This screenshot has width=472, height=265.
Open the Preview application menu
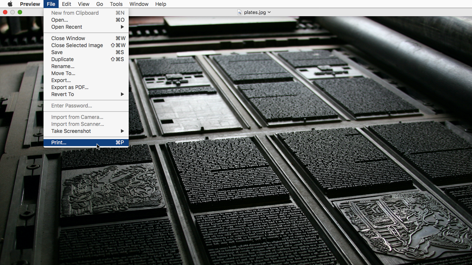pyautogui.click(x=30, y=4)
